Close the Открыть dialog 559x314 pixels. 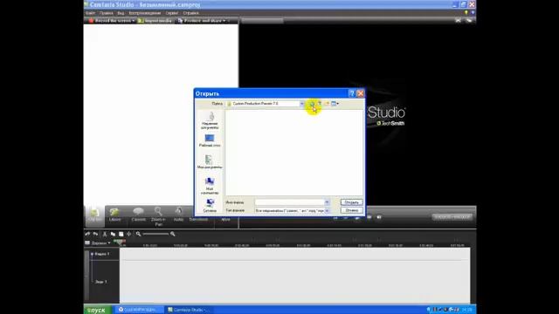pos(361,93)
